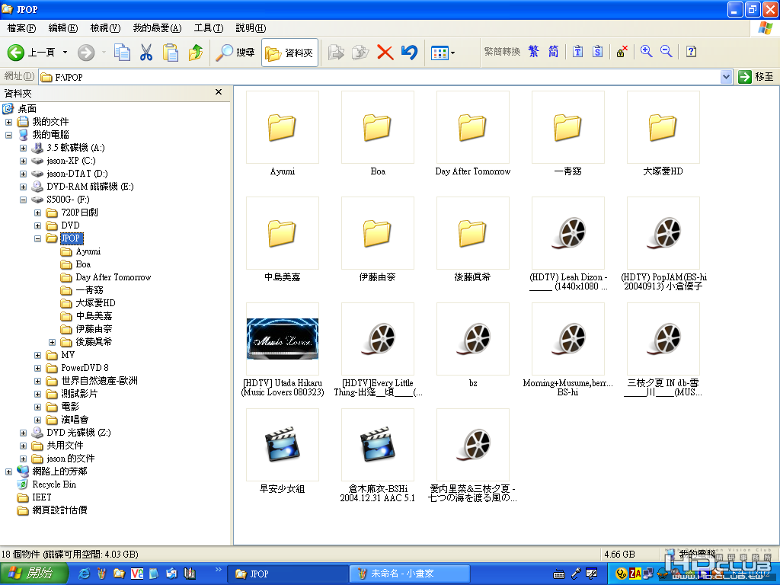Open the File (檔案) menu
This screenshot has width=780, height=585.
(x=21, y=28)
